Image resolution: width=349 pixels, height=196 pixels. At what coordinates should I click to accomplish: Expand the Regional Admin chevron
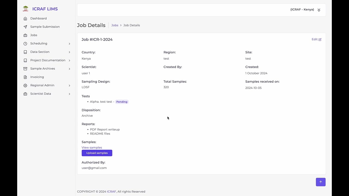(69, 85)
